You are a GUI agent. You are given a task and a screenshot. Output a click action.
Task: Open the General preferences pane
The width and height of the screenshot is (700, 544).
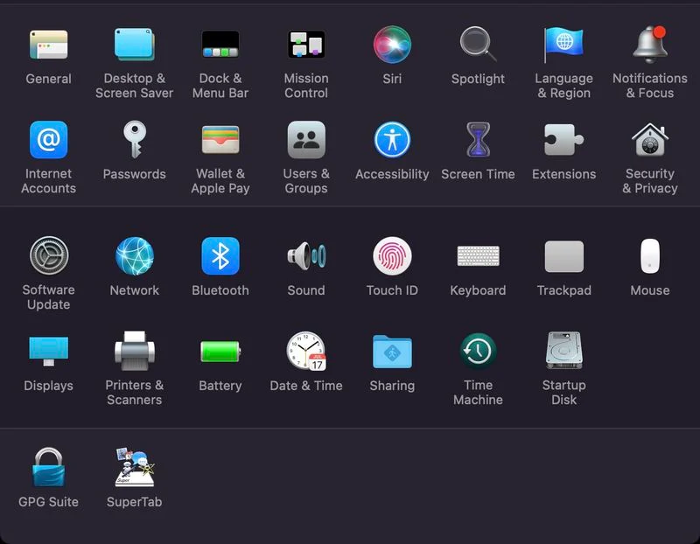tap(49, 45)
